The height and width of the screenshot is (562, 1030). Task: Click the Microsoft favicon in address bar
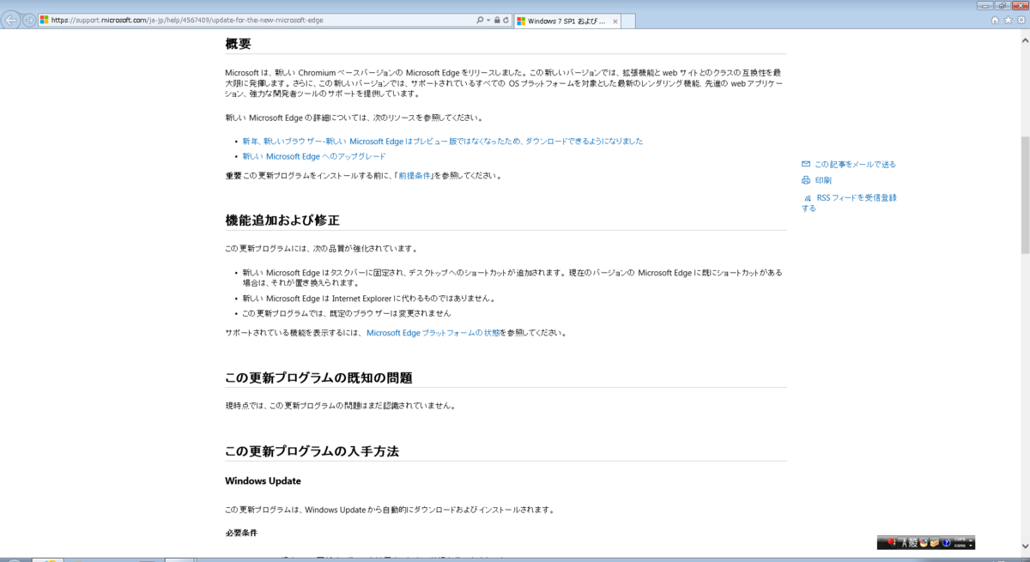click(x=45, y=20)
